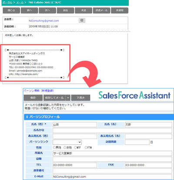This screenshot has width=174, height=180.
Task: Click the 保存 button
Action: [33, 98]
